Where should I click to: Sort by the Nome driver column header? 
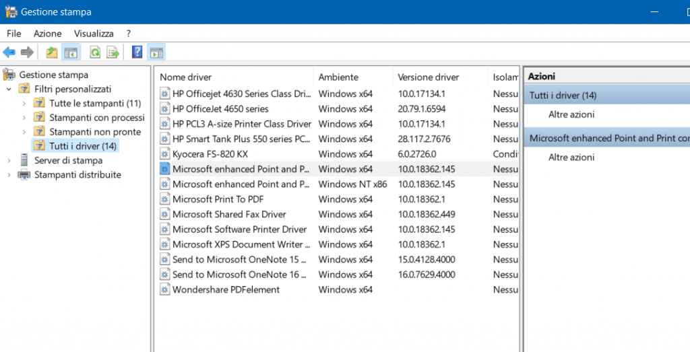coord(185,77)
